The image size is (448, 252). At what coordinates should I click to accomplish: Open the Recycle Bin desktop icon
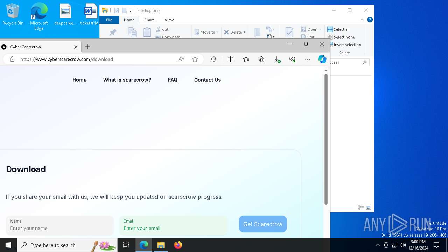pos(13,15)
